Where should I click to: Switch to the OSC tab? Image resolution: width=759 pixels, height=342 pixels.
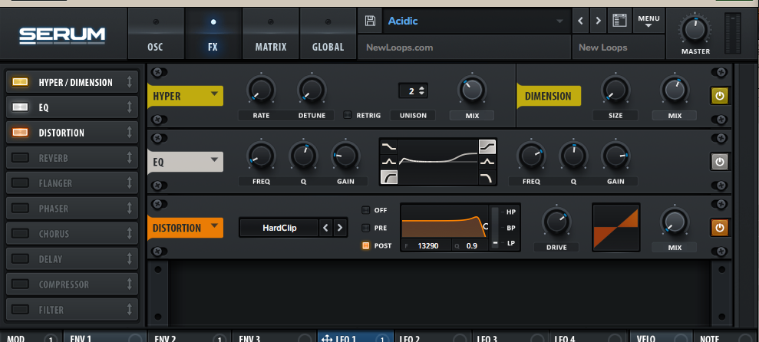coord(155,34)
